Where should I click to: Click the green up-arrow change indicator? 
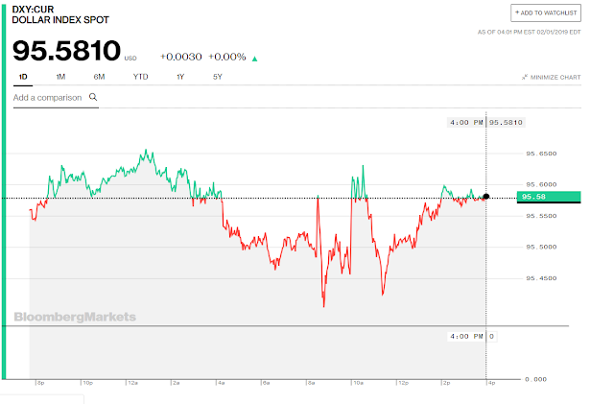point(254,59)
